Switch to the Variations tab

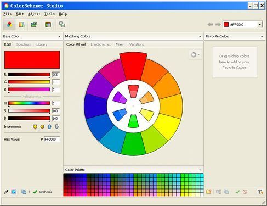pyautogui.click(x=137, y=44)
